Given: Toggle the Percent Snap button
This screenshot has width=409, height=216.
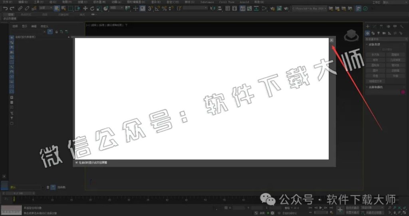Looking at the screenshot, I should click(164, 9).
